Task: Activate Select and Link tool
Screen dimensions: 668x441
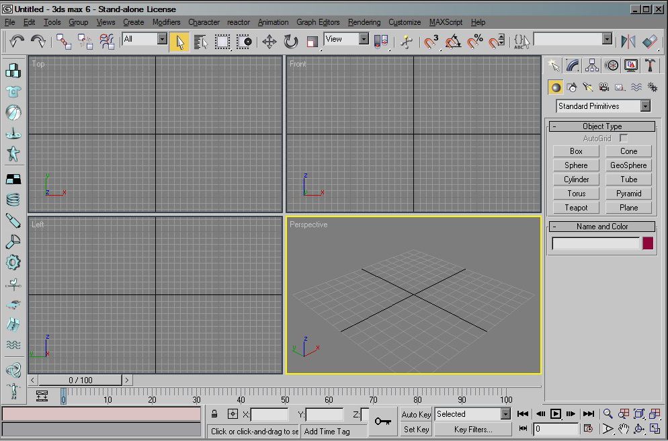Action: (x=63, y=42)
